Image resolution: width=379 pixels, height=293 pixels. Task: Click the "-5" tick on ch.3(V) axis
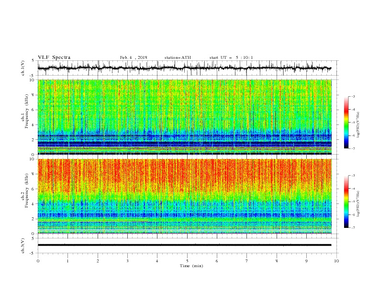tap(33, 253)
